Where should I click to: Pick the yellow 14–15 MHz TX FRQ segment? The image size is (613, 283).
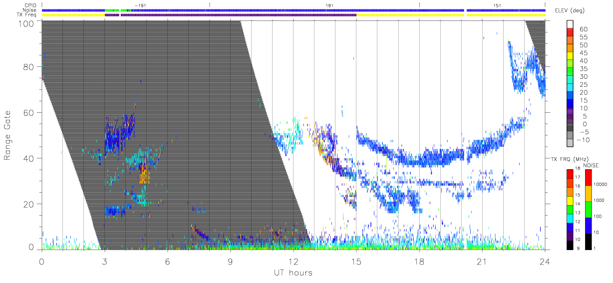coord(571,202)
